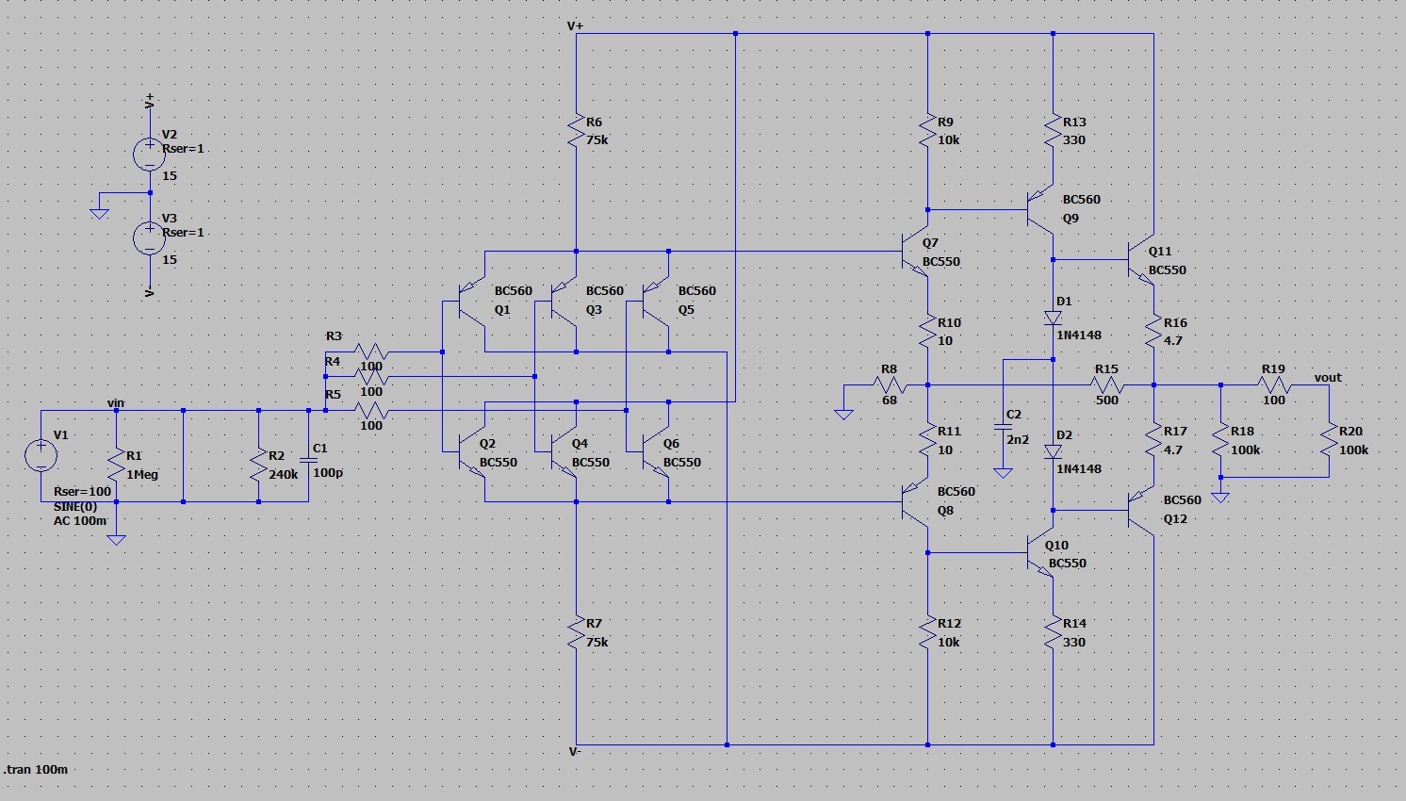Select resistor R13 symbol
Viewport: 1406px width, 801px height.
tap(1053, 132)
